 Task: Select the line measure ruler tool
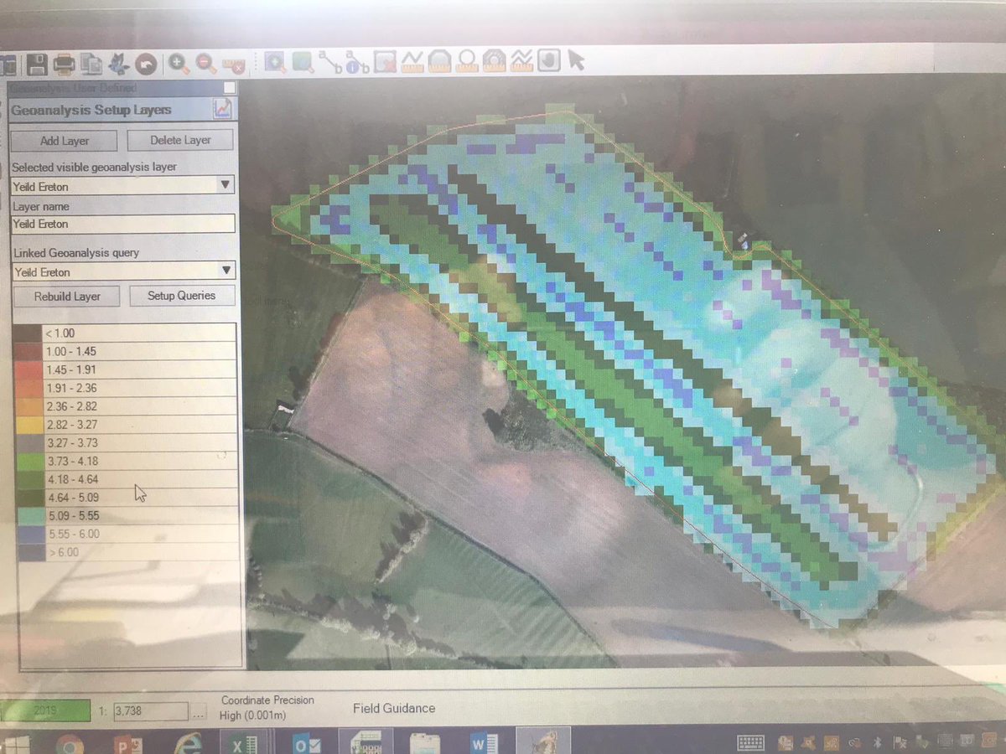coord(412,61)
